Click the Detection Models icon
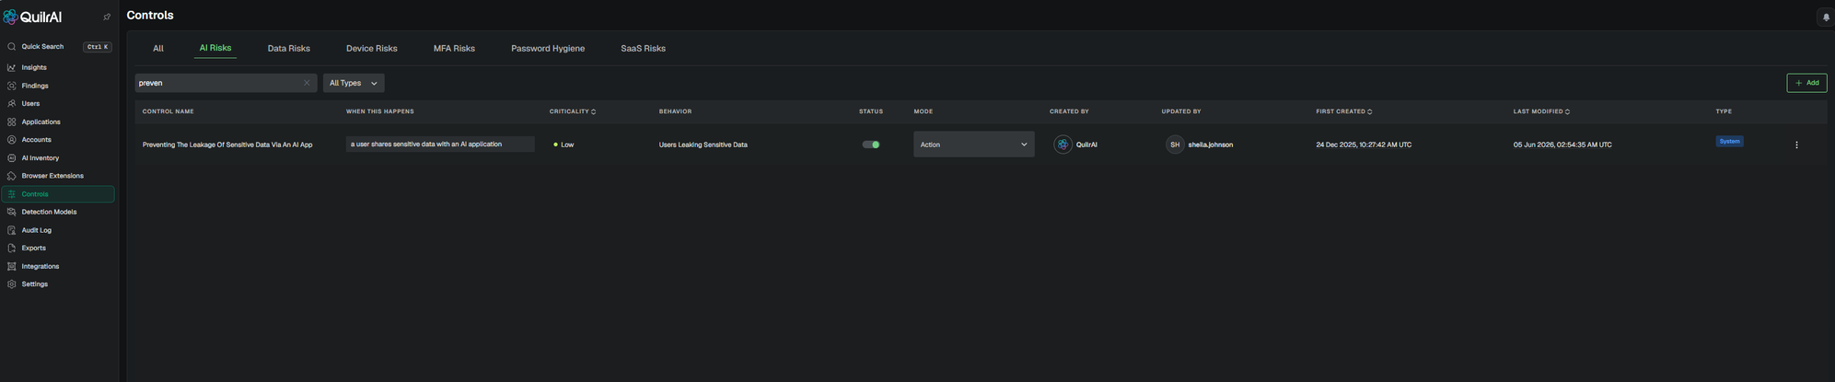1835x382 pixels. pyautogui.click(x=11, y=212)
